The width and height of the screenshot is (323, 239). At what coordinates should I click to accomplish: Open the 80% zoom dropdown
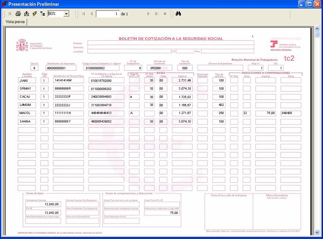pos(66,14)
